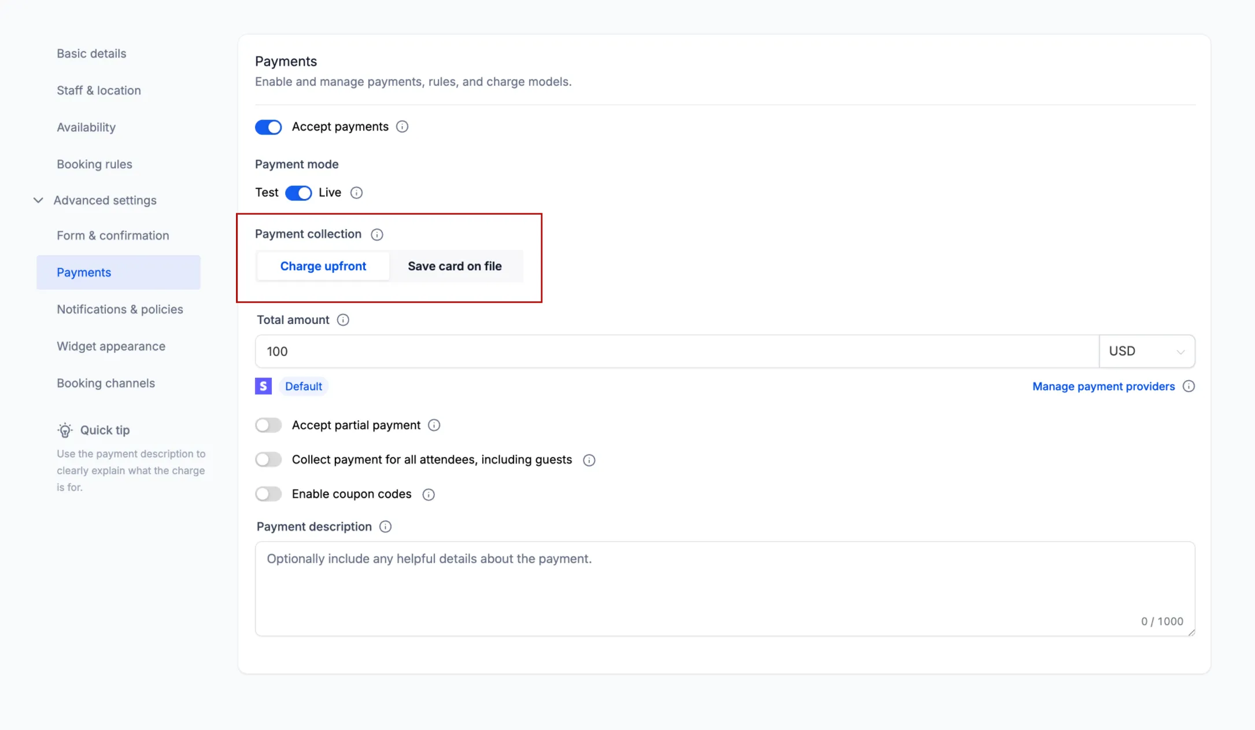Click the Payment description info icon

(385, 526)
